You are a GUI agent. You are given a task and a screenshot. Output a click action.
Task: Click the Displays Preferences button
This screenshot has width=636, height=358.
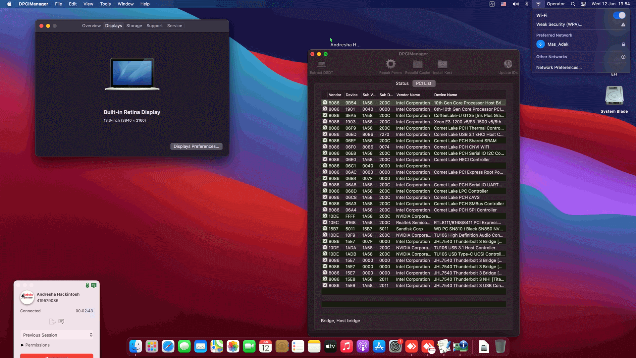196,147
